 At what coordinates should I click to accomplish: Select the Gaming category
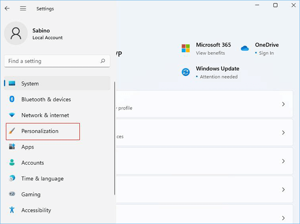(31, 195)
